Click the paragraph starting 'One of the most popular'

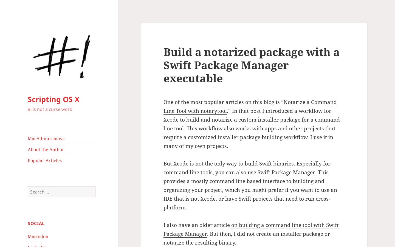(x=252, y=124)
